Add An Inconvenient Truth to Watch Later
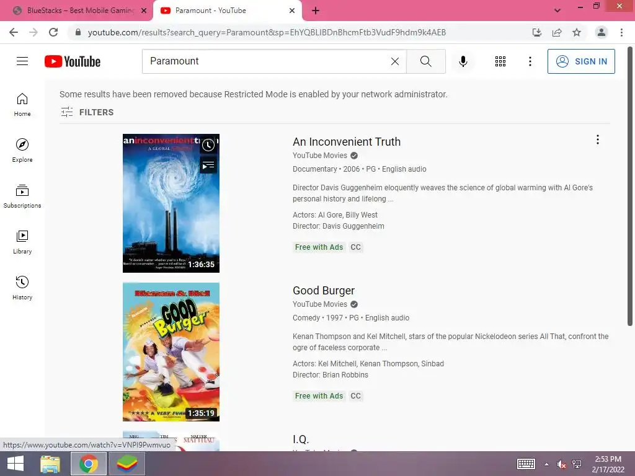Viewport: 635px width, 476px height. pyautogui.click(x=208, y=145)
